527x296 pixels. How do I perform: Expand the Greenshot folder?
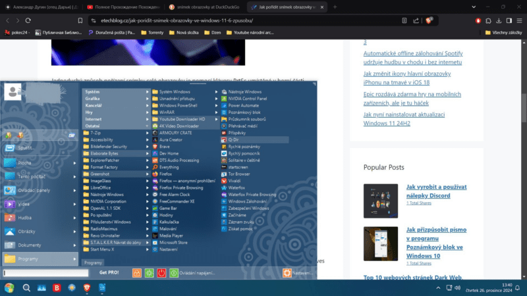[x=116, y=174]
